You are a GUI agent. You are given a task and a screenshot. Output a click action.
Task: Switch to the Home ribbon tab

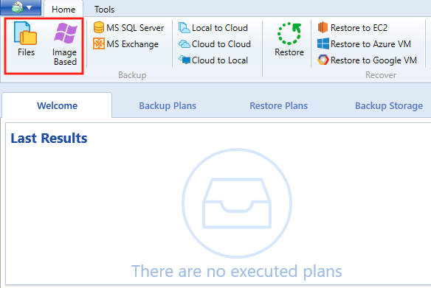pyautogui.click(x=63, y=10)
